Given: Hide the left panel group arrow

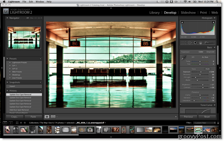Looking at the screenshot, I should coord(2,68).
